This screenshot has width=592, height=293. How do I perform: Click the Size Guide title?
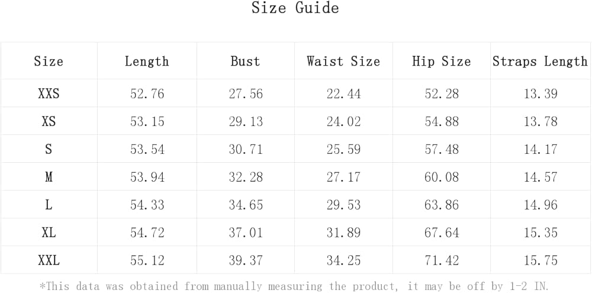(295, 8)
